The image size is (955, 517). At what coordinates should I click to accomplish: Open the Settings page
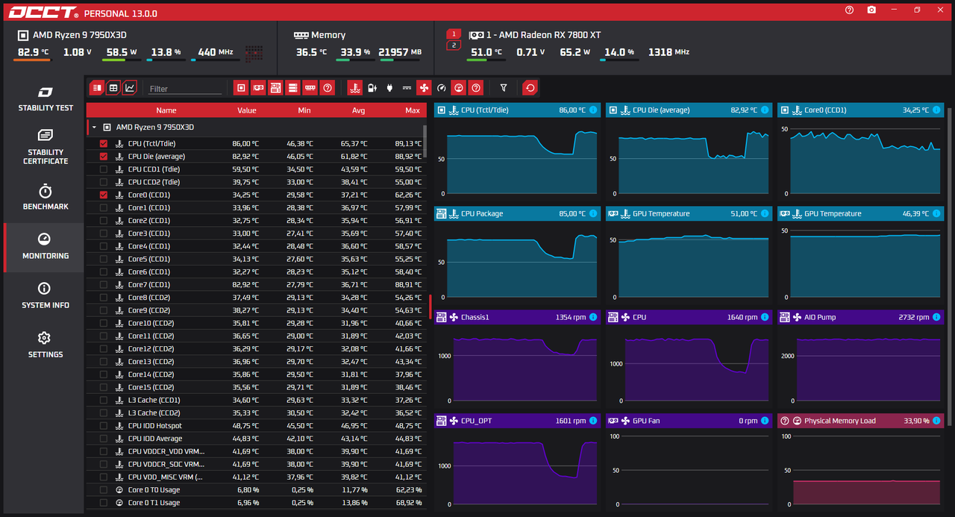[46, 345]
